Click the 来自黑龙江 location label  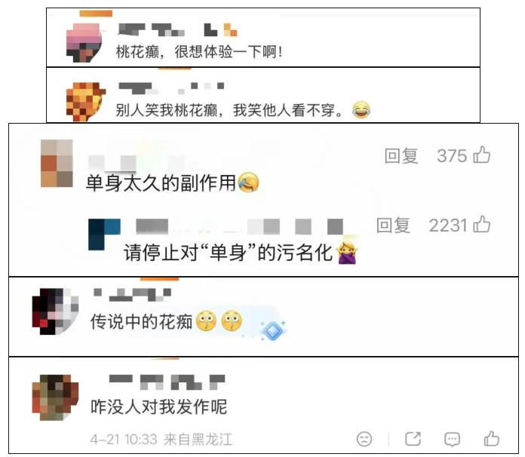point(198,439)
